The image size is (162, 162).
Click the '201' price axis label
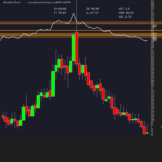coord(152,82)
